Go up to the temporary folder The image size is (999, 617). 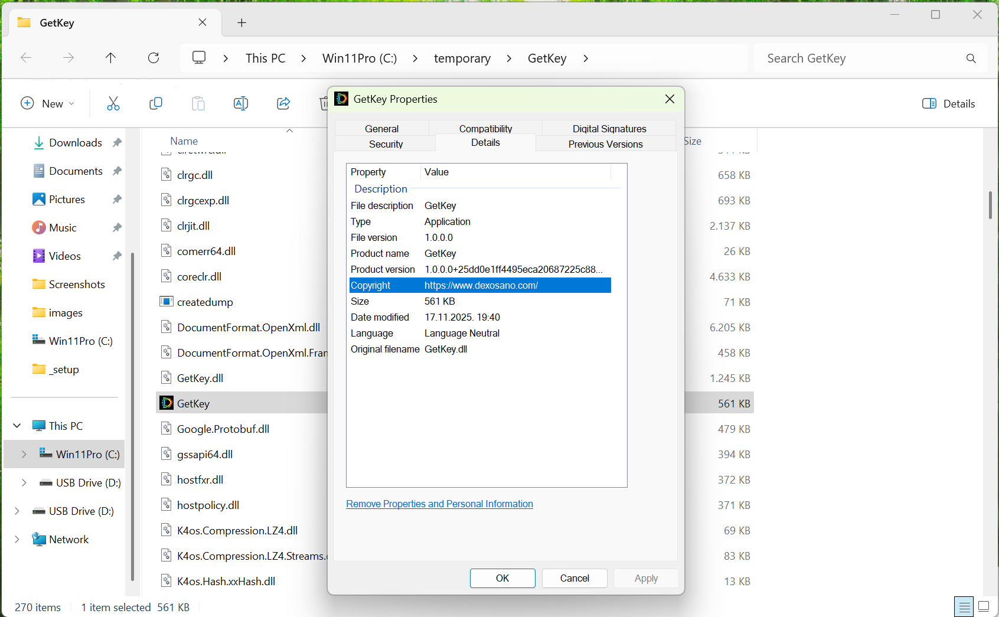tap(110, 58)
